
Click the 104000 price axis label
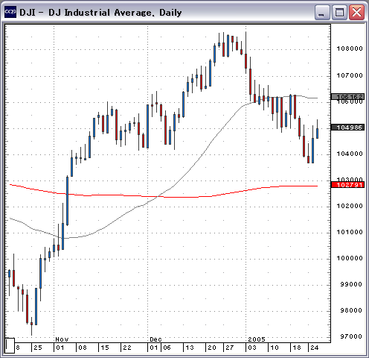pos(350,154)
